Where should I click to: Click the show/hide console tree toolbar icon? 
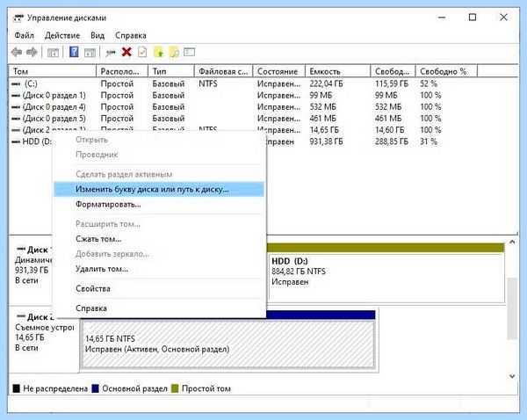(x=53, y=53)
